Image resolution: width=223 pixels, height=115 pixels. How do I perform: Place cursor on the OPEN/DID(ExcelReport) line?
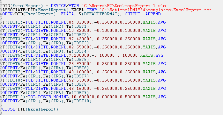pyautogui.click(x=81, y=14)
